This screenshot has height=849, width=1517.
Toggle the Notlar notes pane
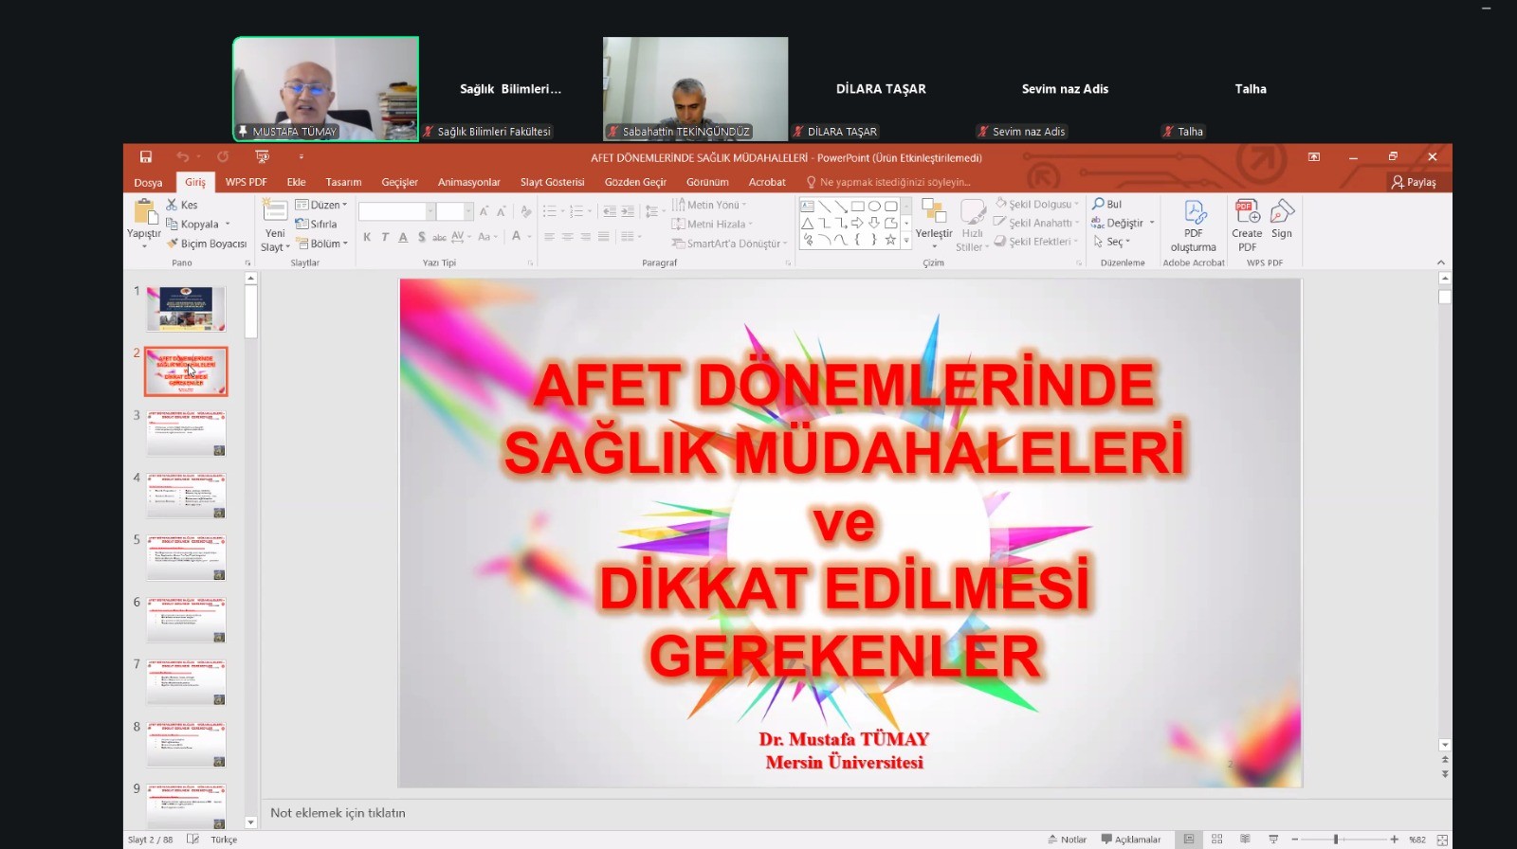click(1067, 840)
